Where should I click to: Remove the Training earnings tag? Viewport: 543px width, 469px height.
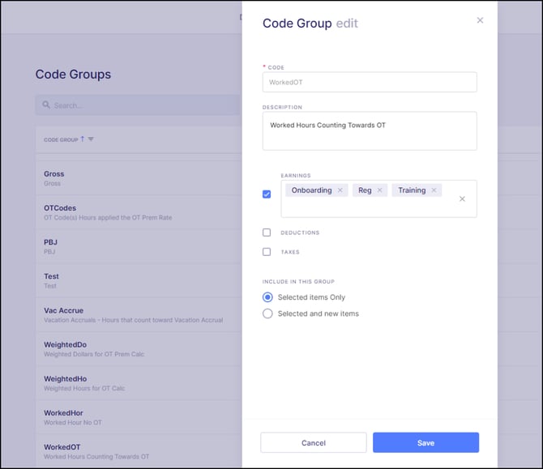pos(434,190)
